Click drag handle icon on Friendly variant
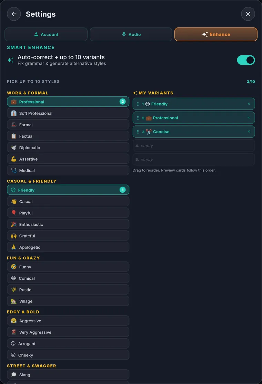Viewport: 262px width, 384px height. pos(138,104)
